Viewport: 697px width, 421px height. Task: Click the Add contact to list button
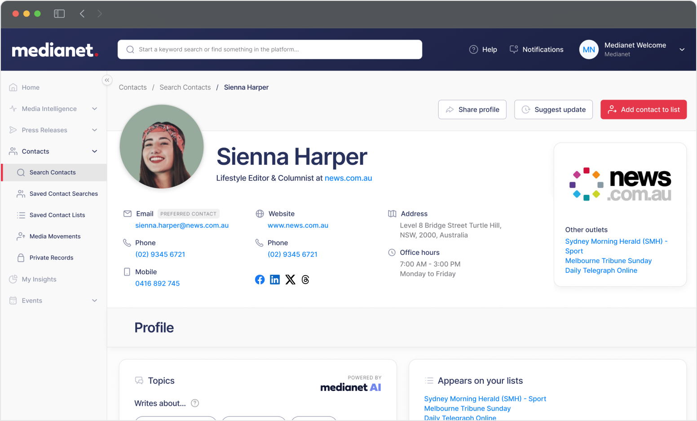643,109
